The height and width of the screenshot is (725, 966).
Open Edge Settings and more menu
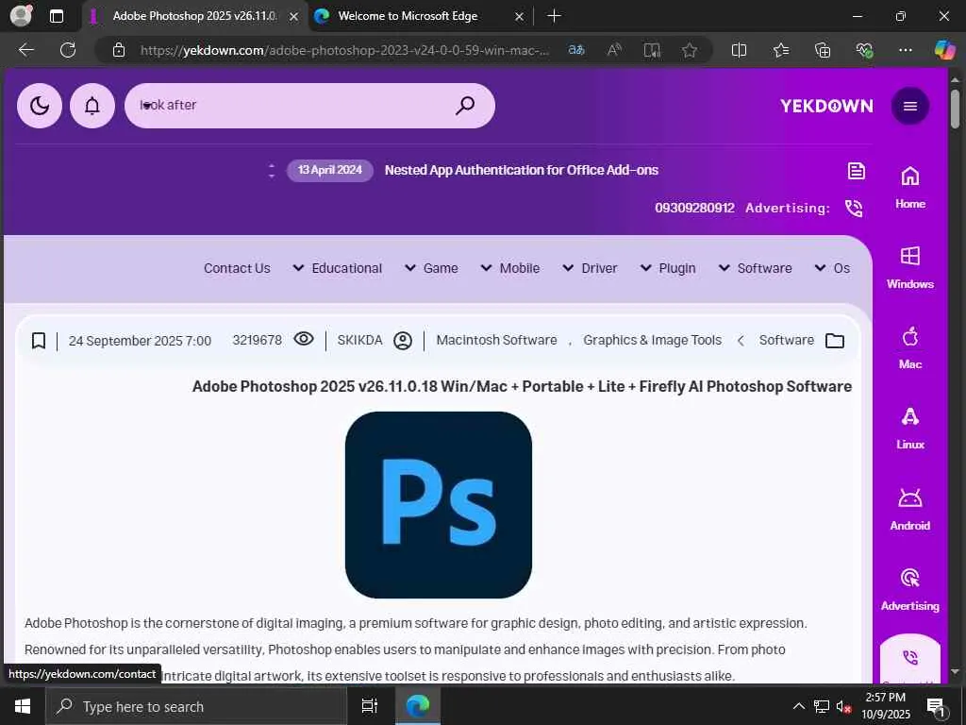(905, 50)
